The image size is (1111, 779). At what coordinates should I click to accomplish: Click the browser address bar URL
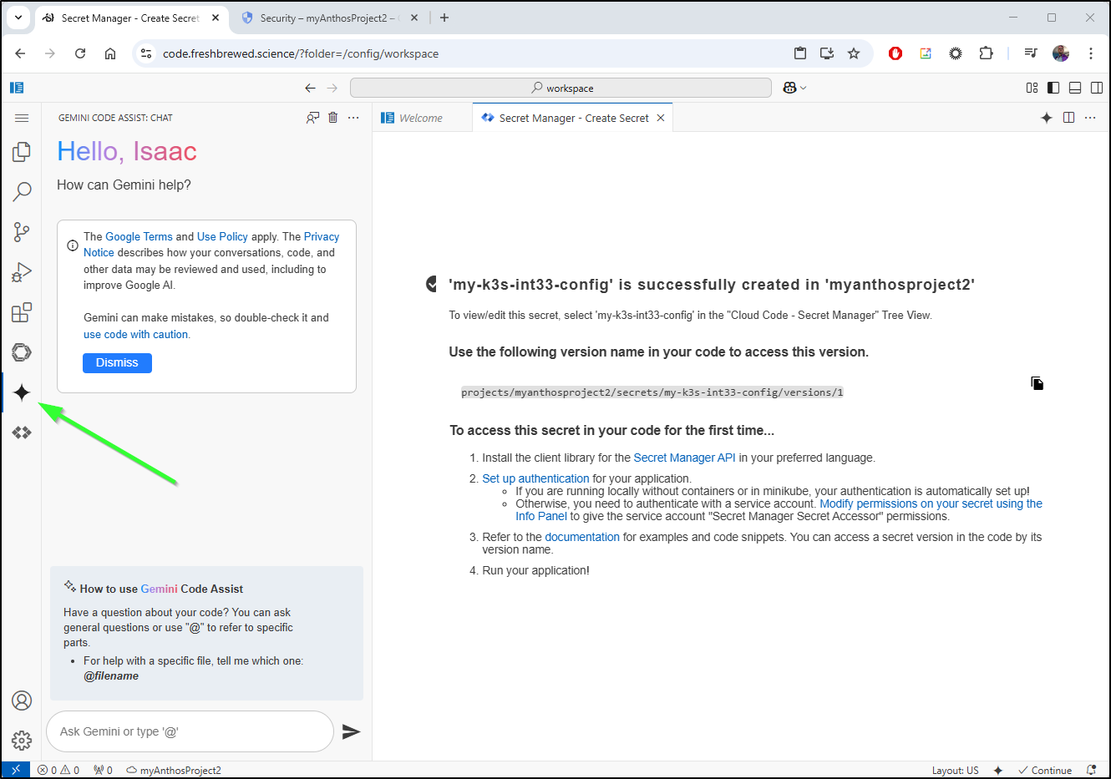(301, 53)
